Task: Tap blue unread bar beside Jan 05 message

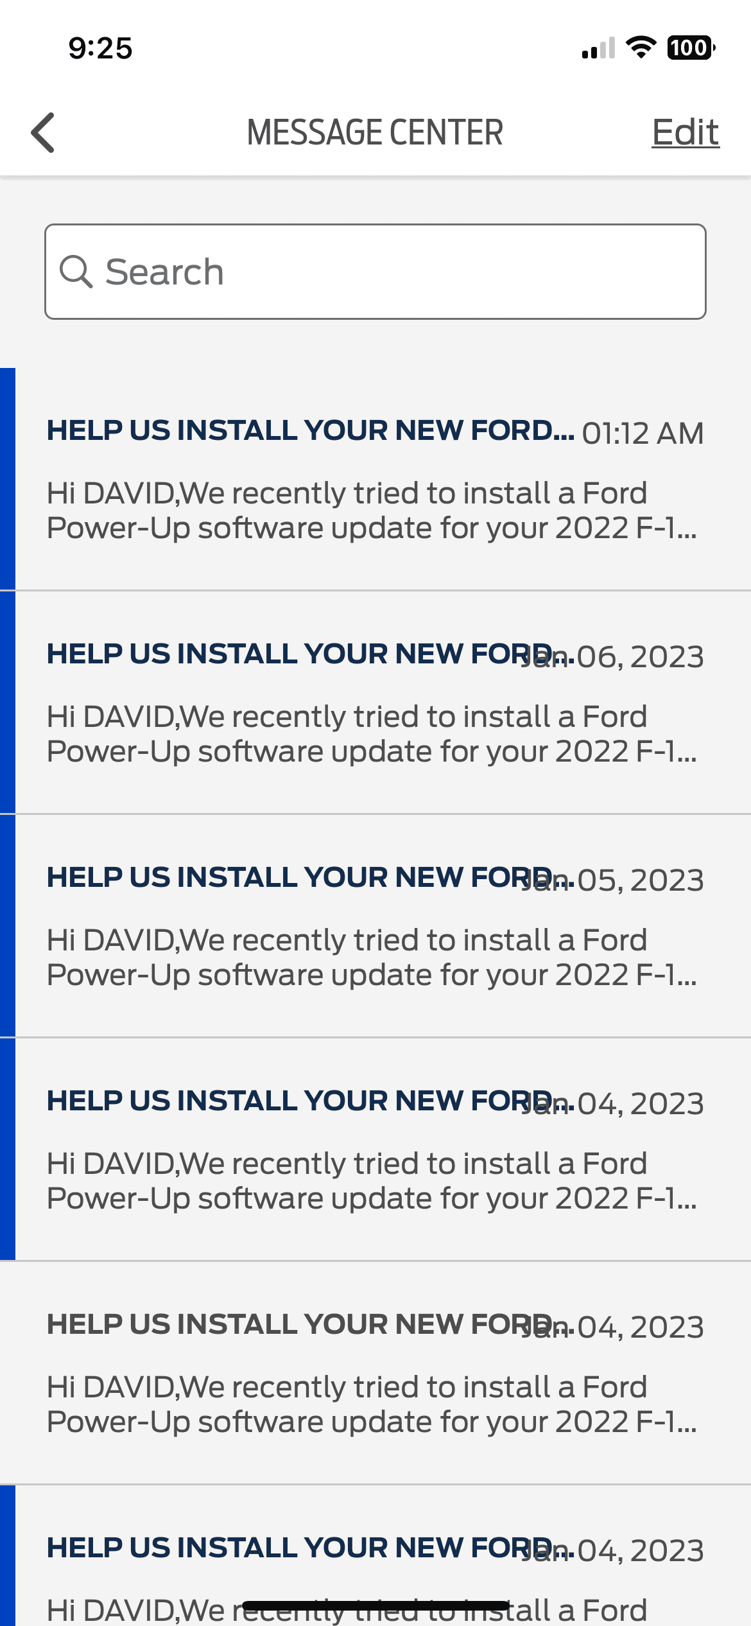Action: tap(7, 926)
